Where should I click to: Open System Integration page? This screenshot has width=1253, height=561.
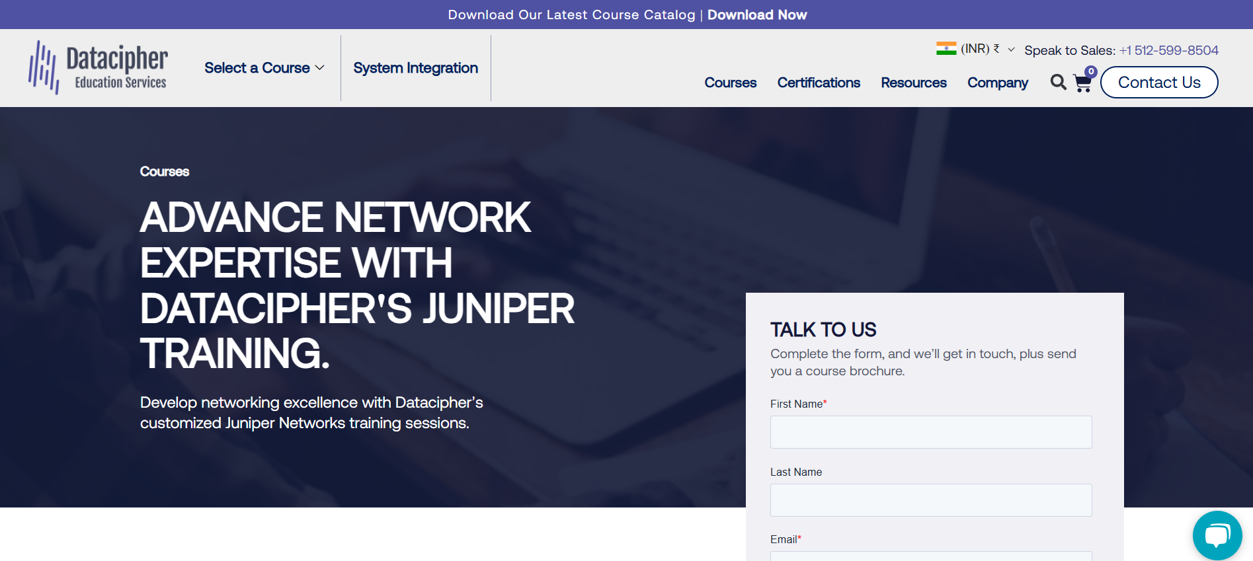click(415, 68)
